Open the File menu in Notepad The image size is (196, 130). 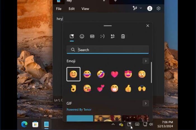click(59, 9)
